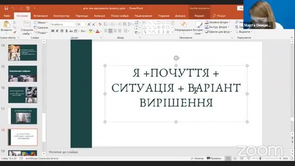Select slide 14 thumbnail
The image size is (295, 166).
point(23,53)
